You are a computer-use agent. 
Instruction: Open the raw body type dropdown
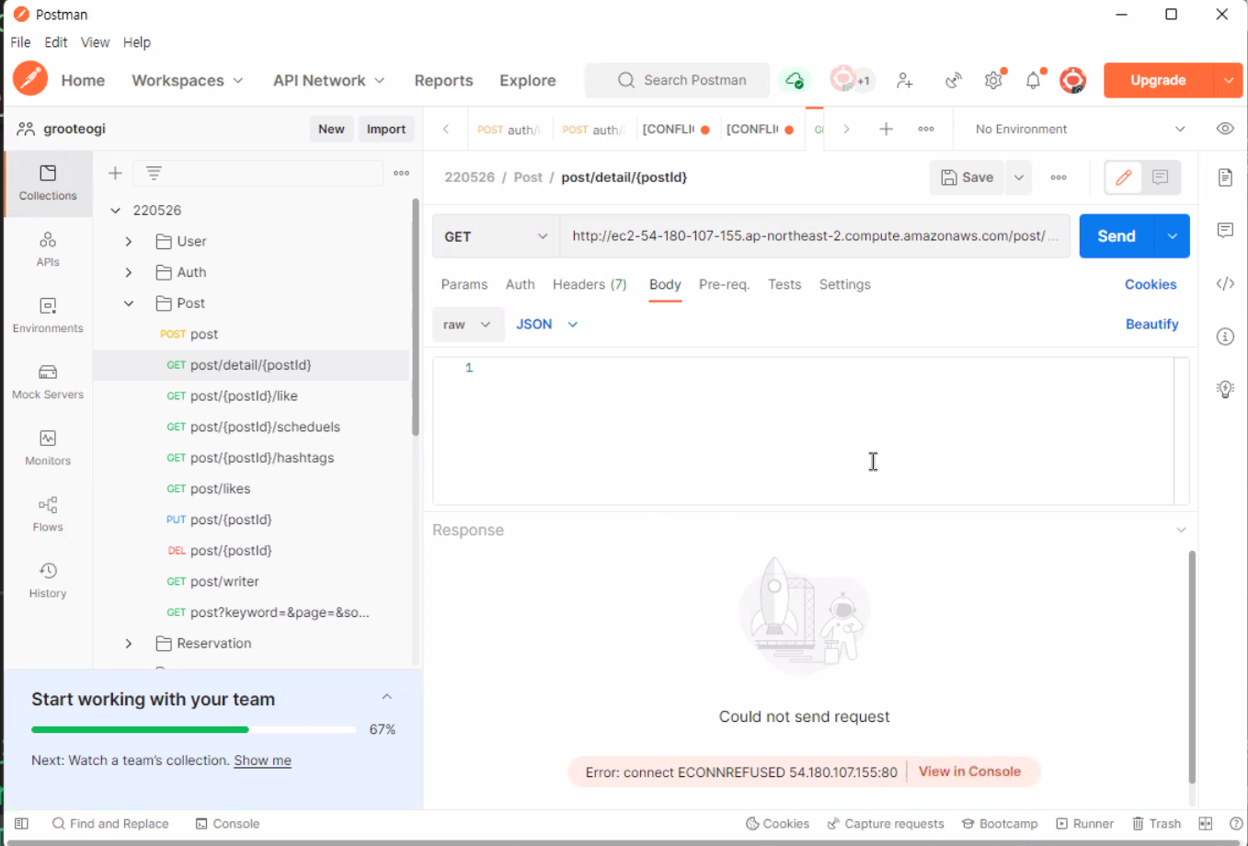coord(468,325)
